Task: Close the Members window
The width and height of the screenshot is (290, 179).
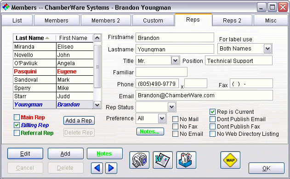Action: click(x=283, y=7)
